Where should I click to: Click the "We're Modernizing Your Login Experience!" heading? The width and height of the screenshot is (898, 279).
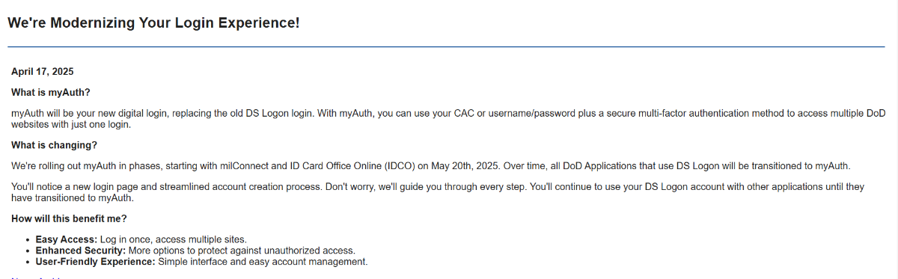[x=153, y=22]
